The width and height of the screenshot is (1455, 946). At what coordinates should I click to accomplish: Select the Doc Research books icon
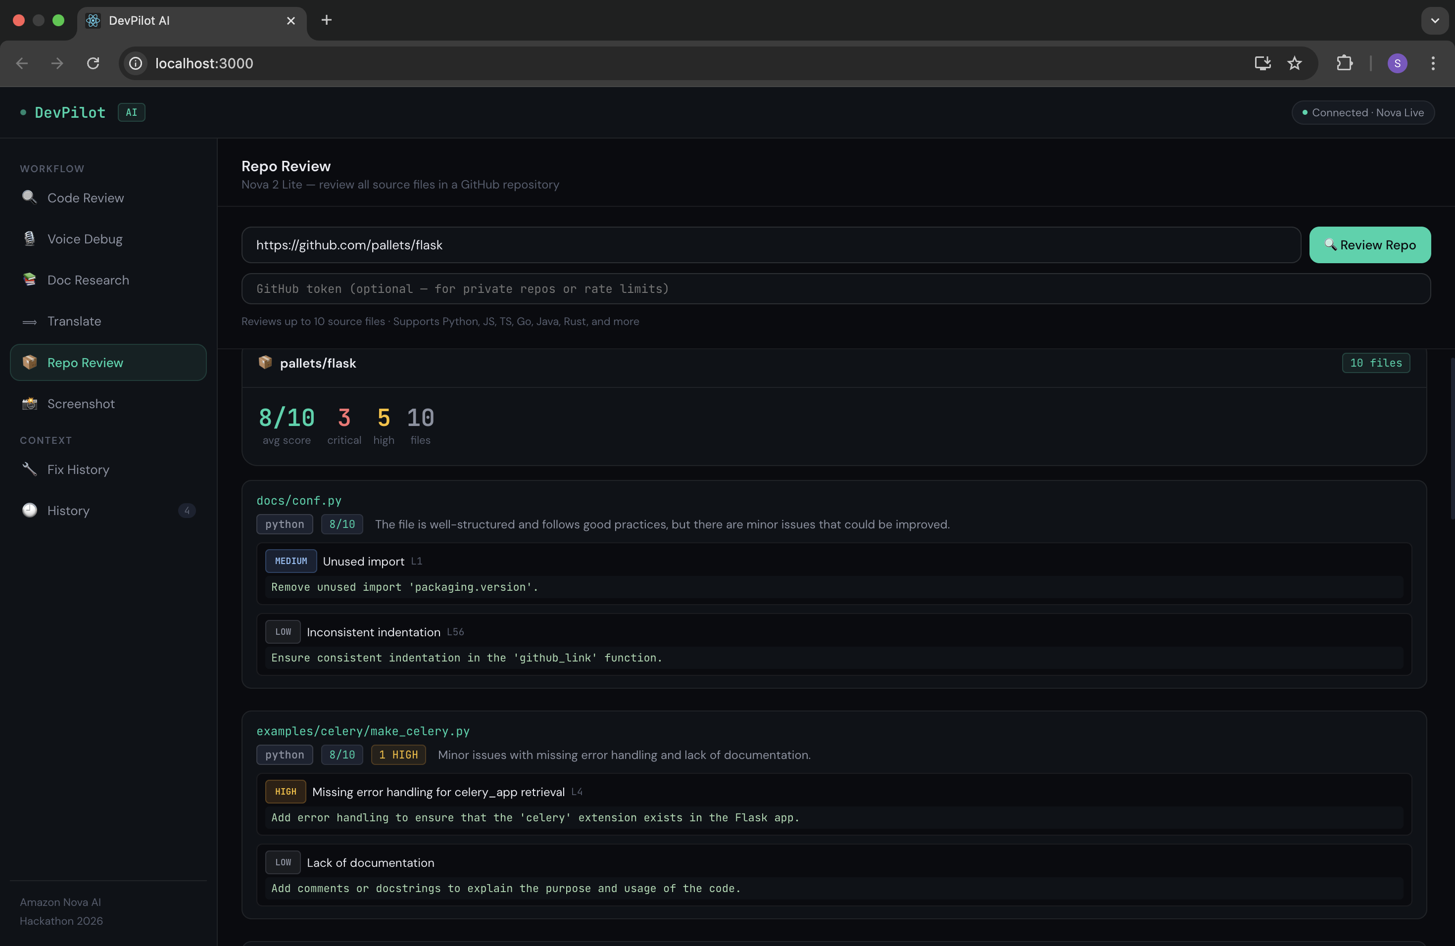(29, 279)
